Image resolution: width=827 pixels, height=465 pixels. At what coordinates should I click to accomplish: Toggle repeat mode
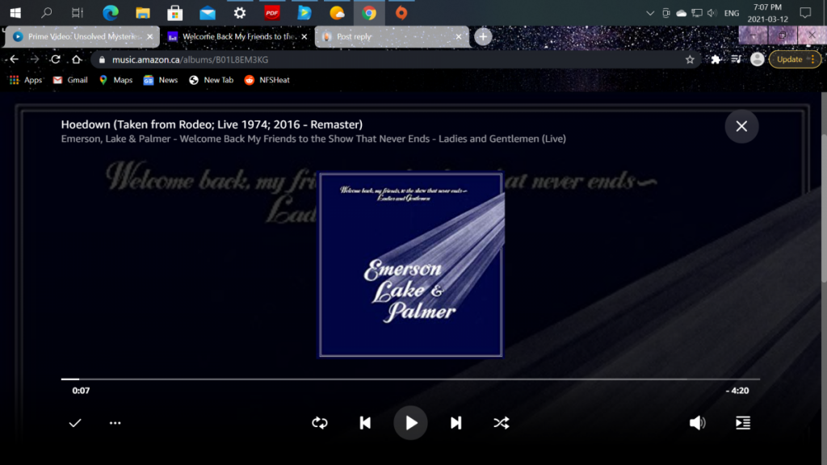click(x=320, y=423)
